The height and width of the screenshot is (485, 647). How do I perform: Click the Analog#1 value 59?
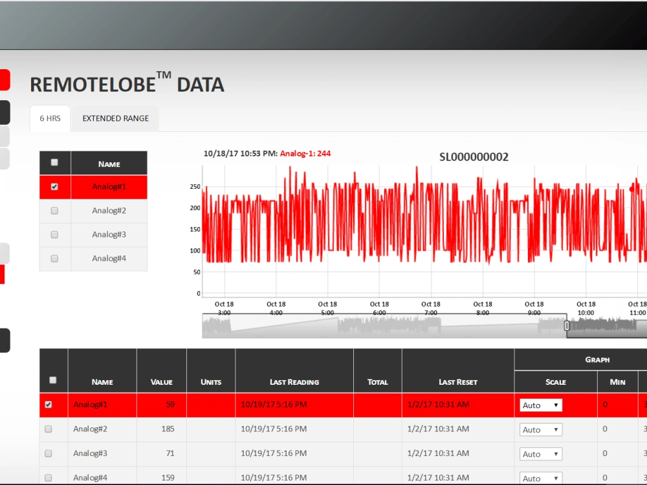[170, 405]
